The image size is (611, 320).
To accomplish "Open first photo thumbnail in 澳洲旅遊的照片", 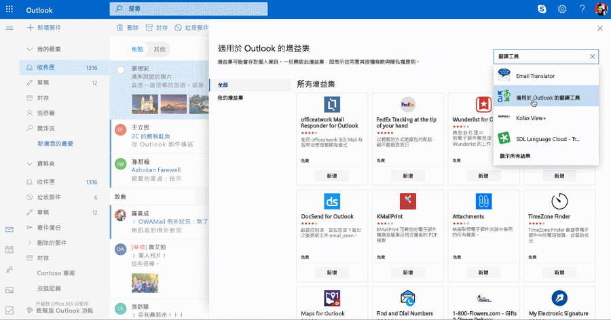I will [x=145, y=104].
